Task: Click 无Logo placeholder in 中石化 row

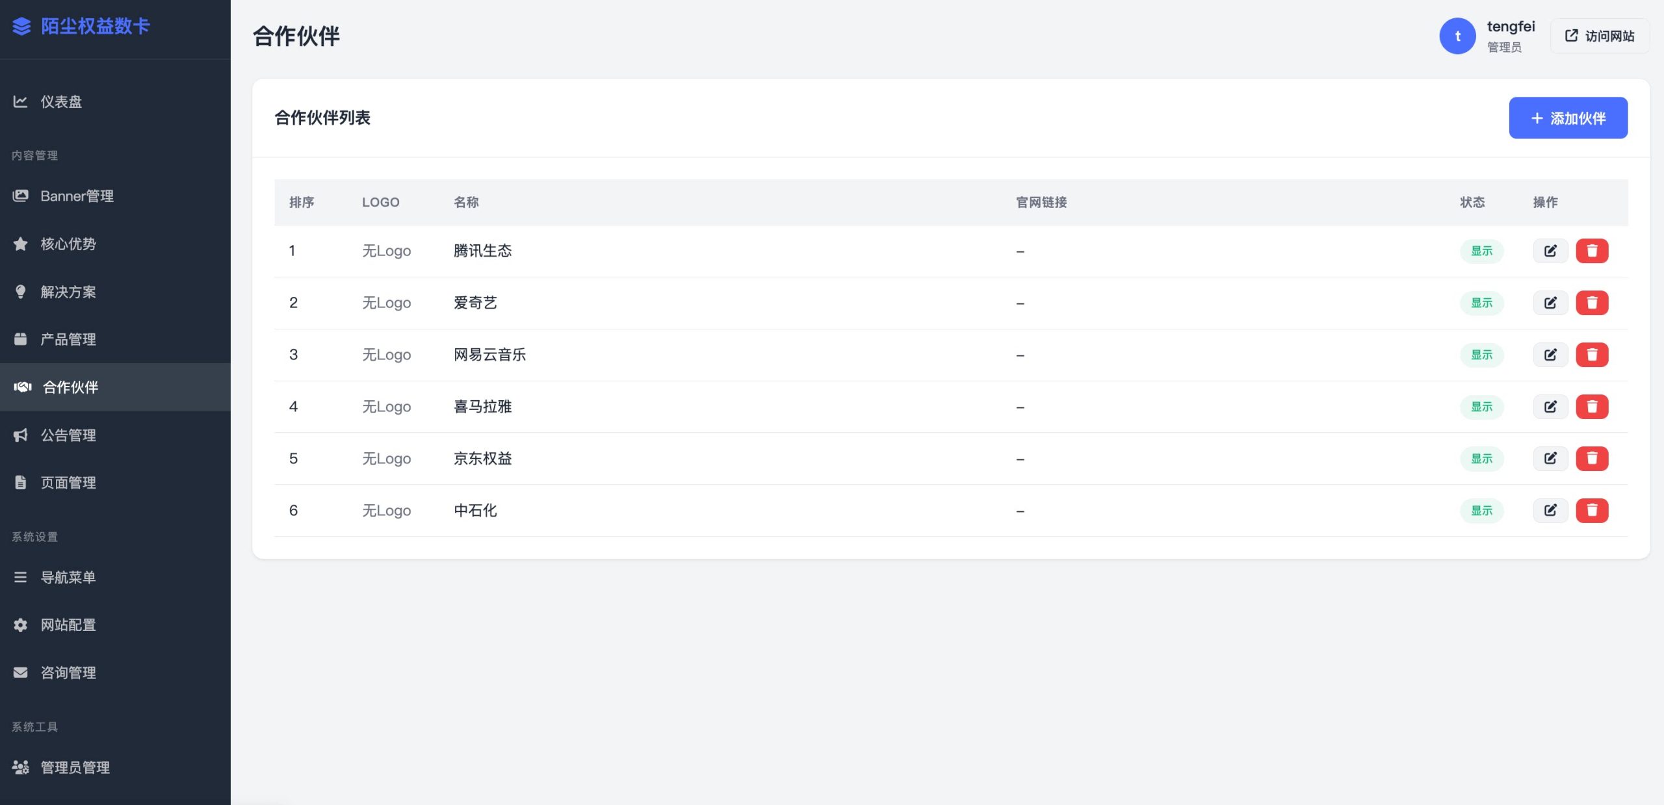Action: [387, 511]
